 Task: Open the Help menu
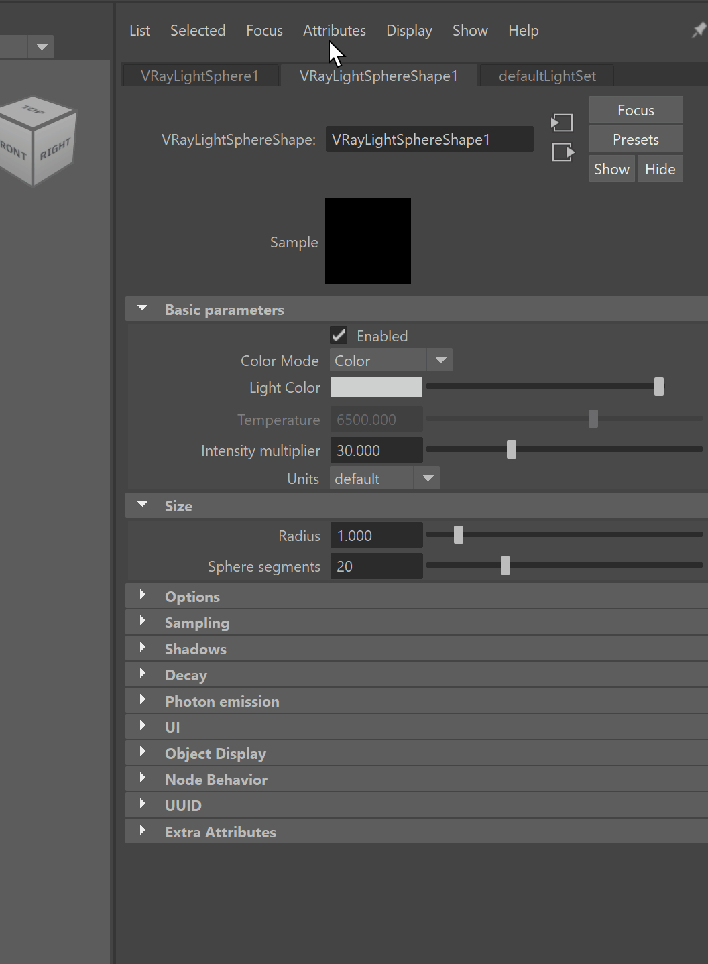tap(524, 31)
